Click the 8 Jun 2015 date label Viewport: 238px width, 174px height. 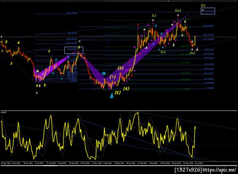pos(16,163)
